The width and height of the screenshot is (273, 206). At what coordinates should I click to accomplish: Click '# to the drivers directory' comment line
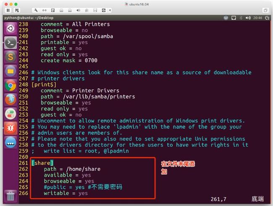[x=139, y=145]
